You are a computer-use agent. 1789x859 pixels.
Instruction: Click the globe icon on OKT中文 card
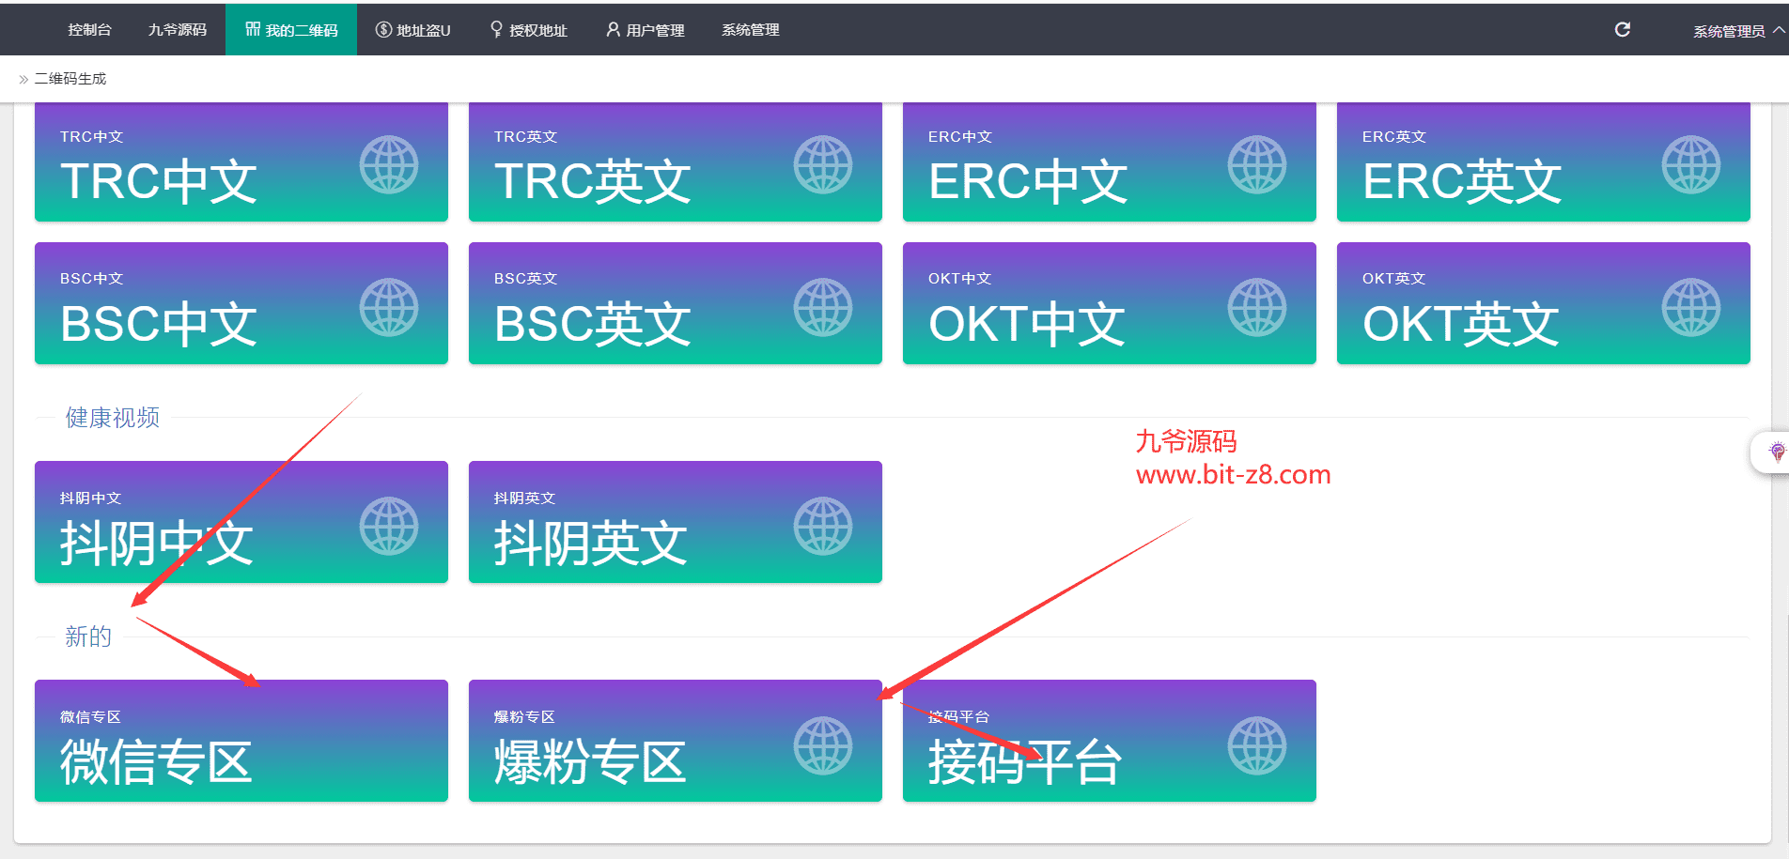[1257, 307]
